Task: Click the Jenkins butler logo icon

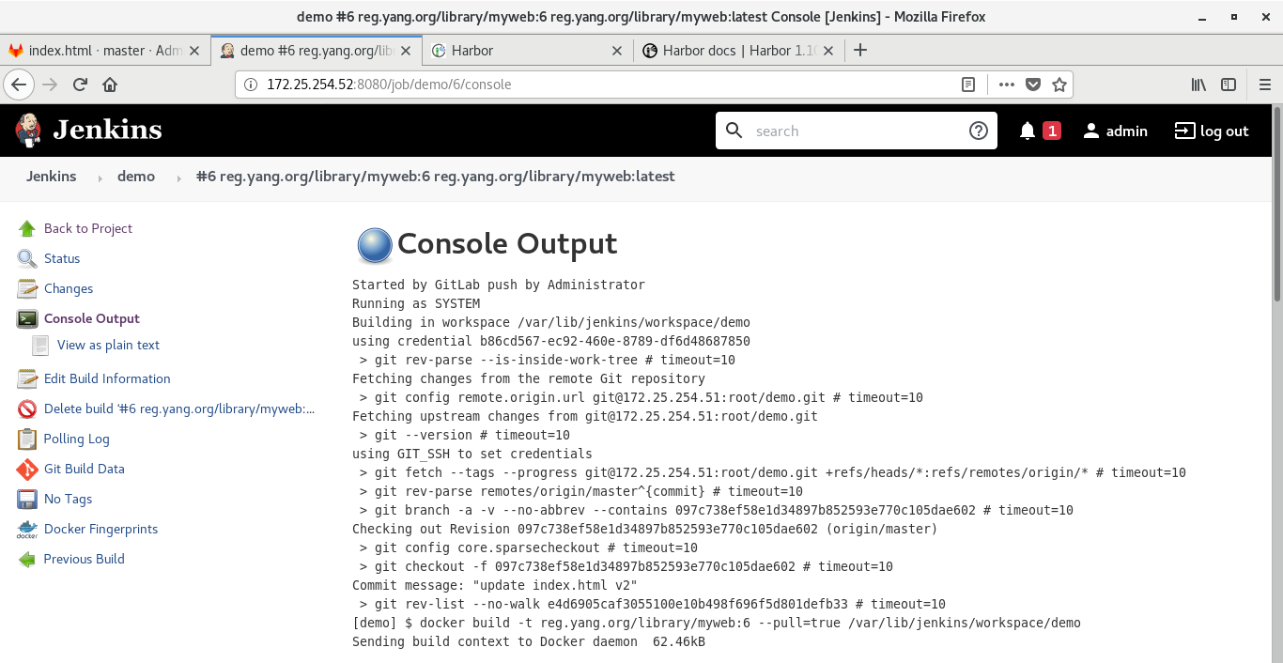Action: (28, 130)
